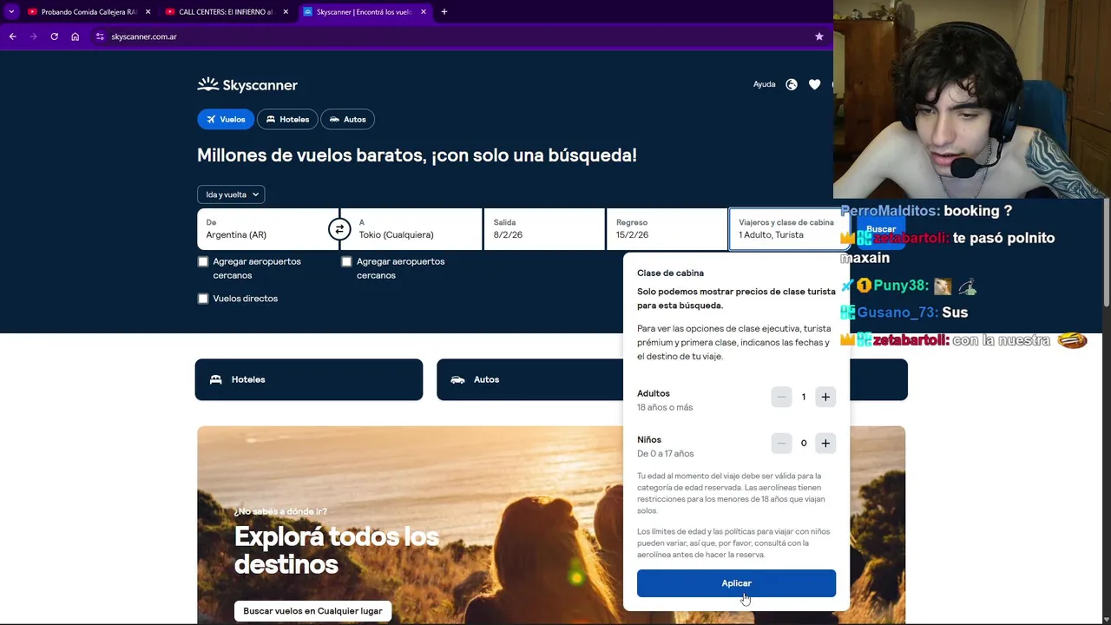The image size is (1111, 625).
Task: Click the 'Clase de cabina' heading text
Action: coord(670,273)
